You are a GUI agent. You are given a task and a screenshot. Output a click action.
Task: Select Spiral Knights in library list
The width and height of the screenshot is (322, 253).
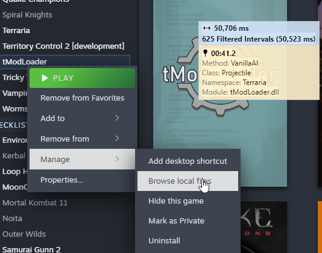[x=27, y=15]
